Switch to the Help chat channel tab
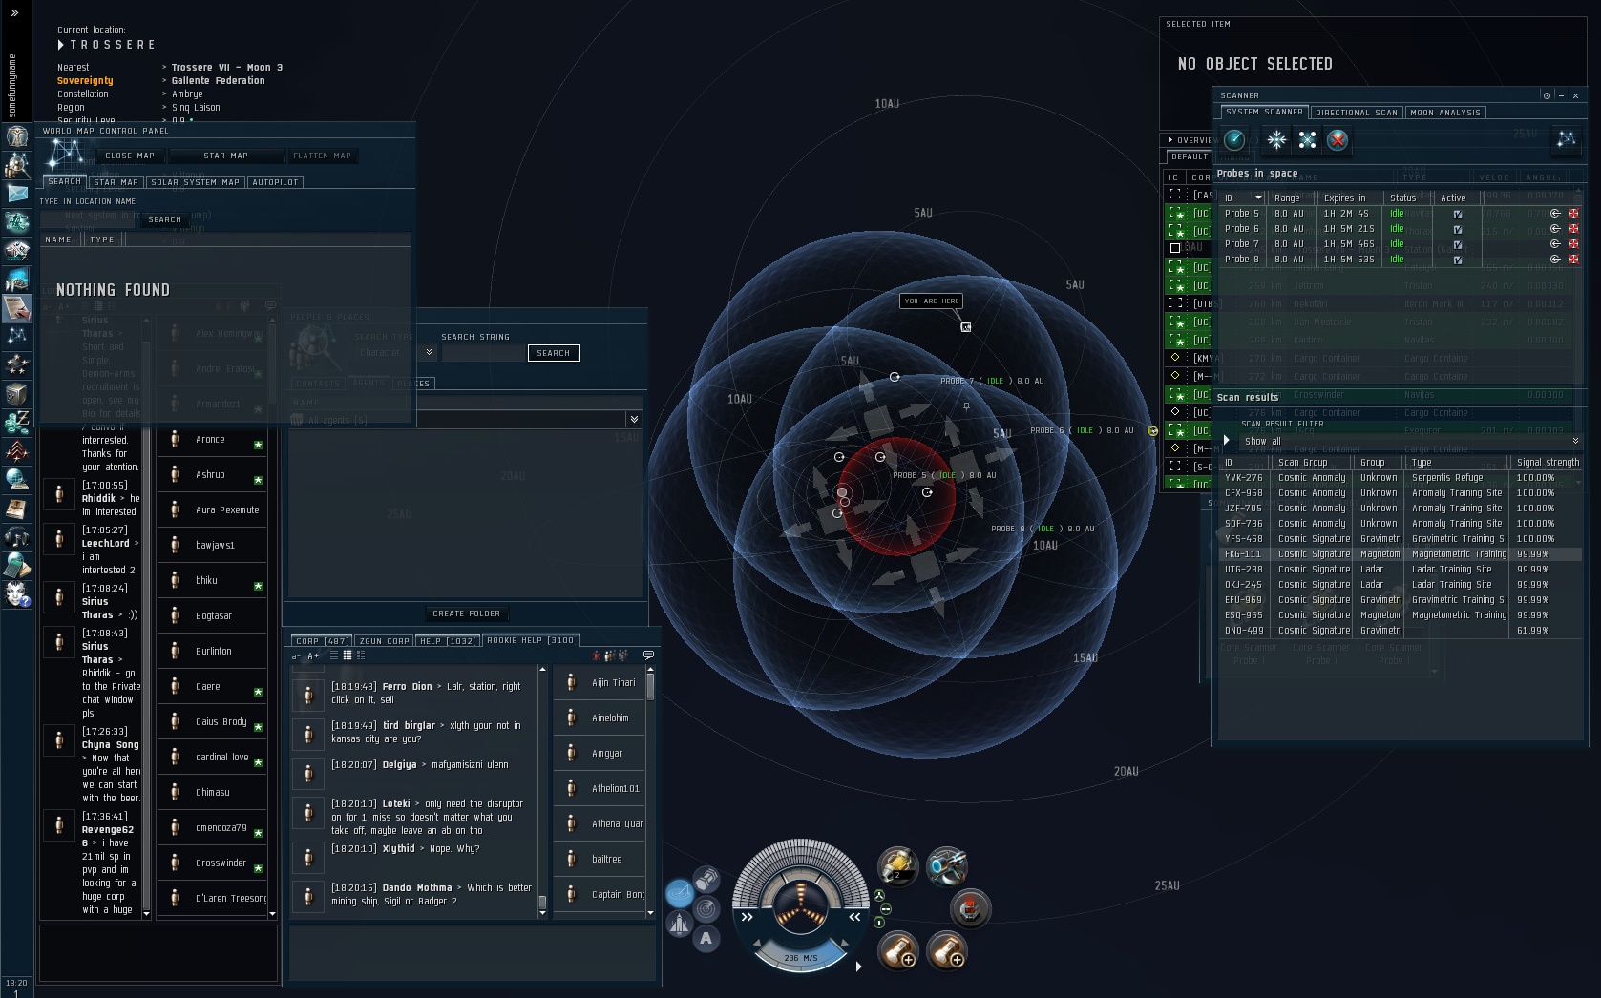 (x=448, y=641)
